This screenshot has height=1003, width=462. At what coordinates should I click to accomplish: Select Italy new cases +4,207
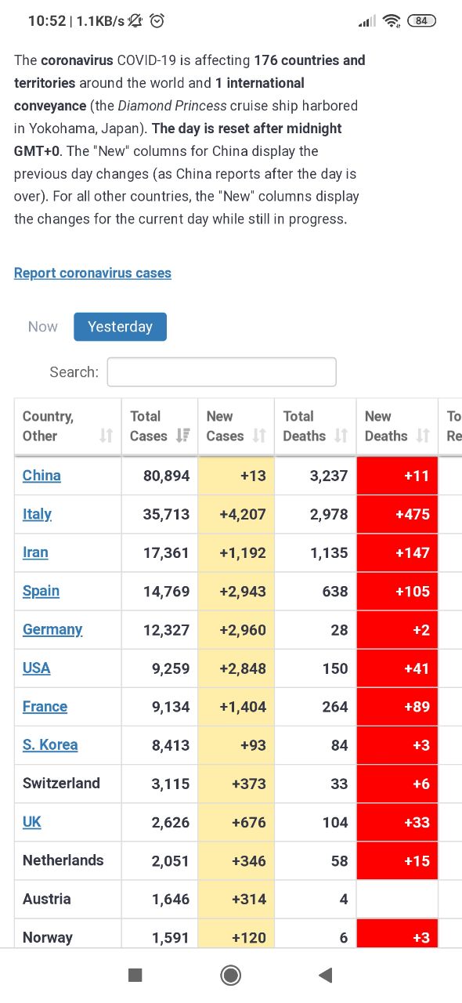[x=242, y=514]
